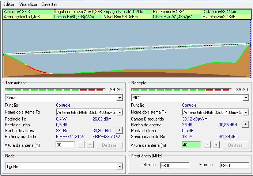Click the transmitter Controle function value
This screenshot has height=176, width=253.
63,105
